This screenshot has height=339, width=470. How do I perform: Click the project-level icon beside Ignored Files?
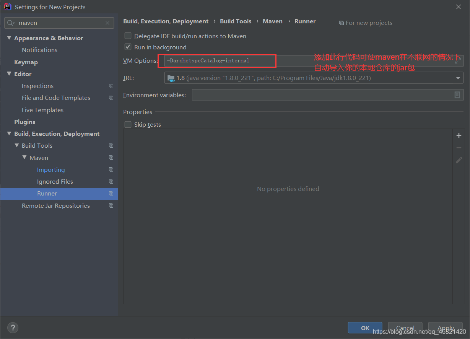click(111, 181)
